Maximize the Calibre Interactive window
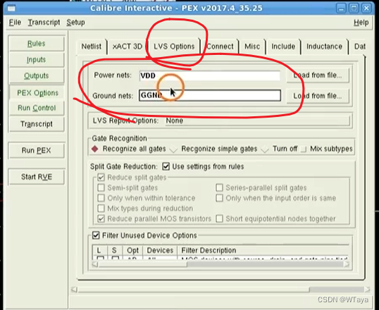The image size is (379, 310). 354,8
